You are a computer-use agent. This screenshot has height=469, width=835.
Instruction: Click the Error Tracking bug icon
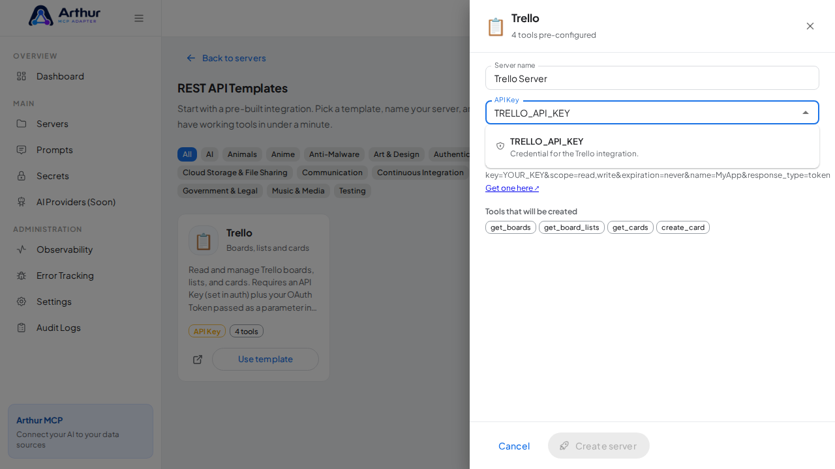point(22,276)
